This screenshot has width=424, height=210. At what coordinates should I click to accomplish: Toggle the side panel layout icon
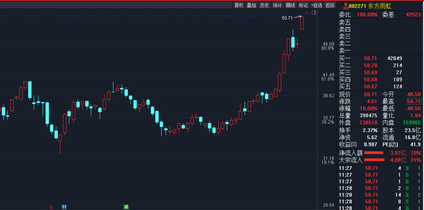click(x=314, y=13)
